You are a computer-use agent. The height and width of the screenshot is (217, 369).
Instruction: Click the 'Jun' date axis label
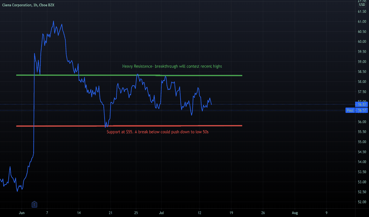[22, 213]
